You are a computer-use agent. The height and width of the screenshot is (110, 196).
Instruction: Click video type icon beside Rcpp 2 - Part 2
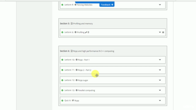point(77,70)
